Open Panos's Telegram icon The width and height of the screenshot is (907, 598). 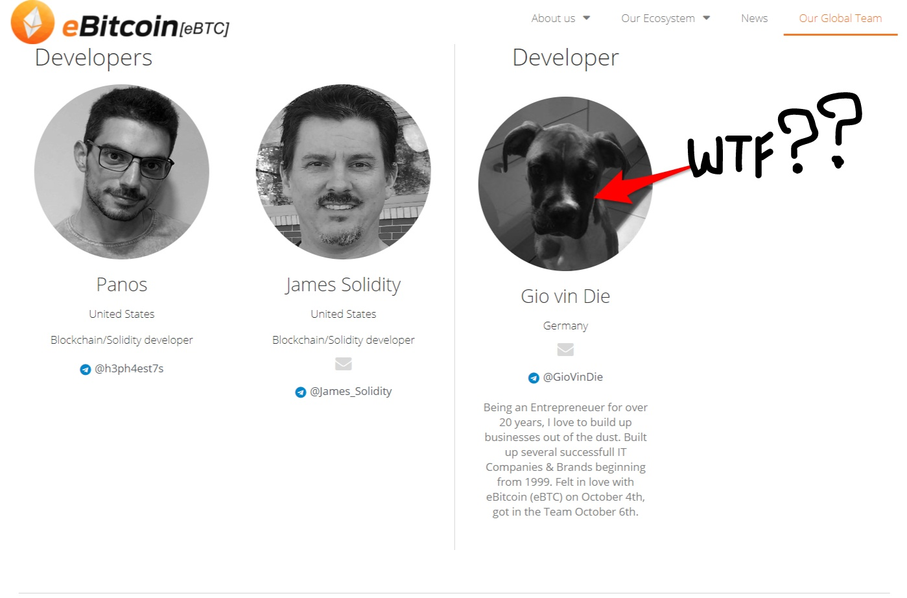point(85,370)
